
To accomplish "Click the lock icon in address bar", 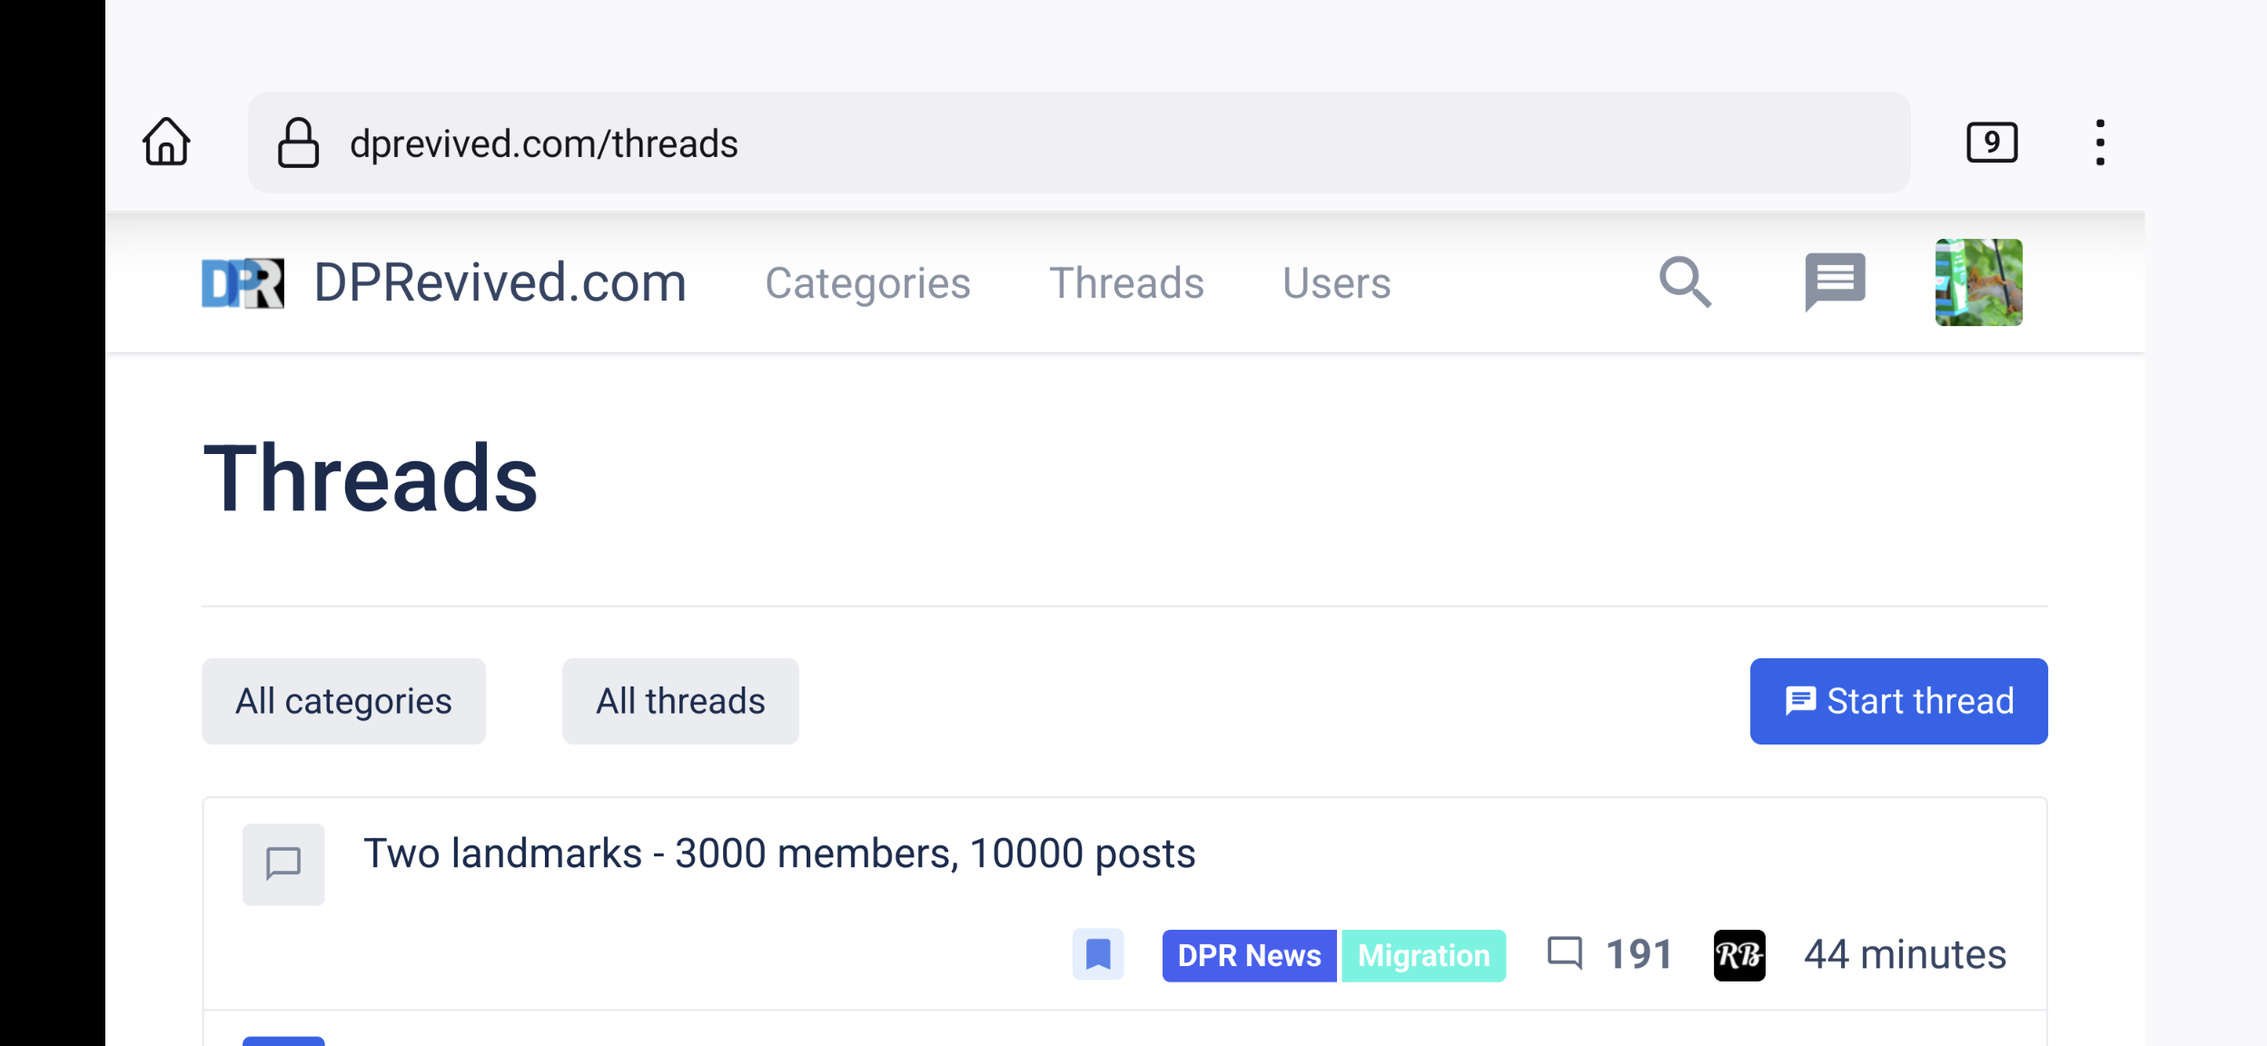I will tap(298, 143).
